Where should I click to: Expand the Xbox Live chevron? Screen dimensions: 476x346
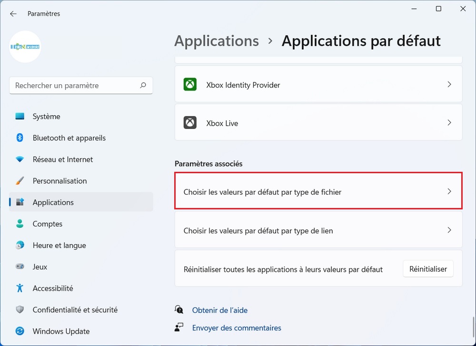click(449, 123)
